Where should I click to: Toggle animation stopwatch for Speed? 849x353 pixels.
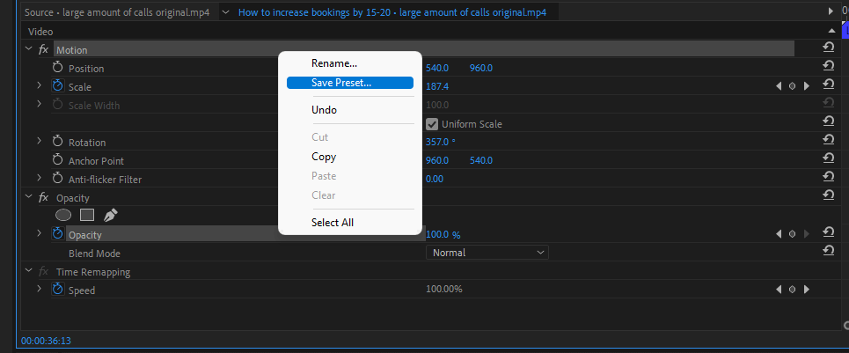tap(57, 290)
